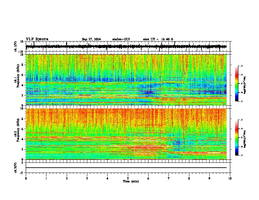Click the time axis tick label "4"

[x=108, y=178]
